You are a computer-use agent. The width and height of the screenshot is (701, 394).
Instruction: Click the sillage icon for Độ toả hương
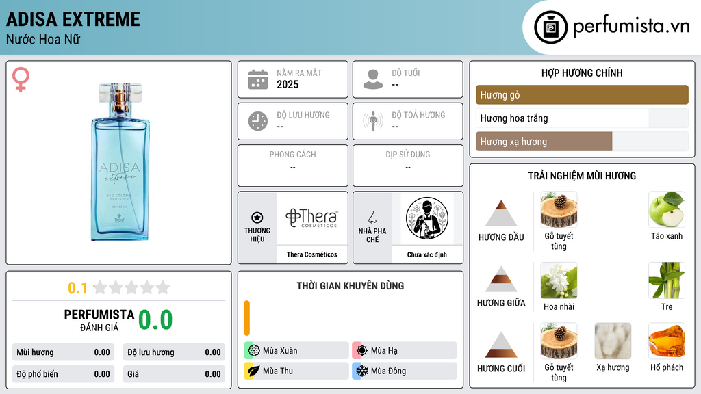[x=373, y=121]
